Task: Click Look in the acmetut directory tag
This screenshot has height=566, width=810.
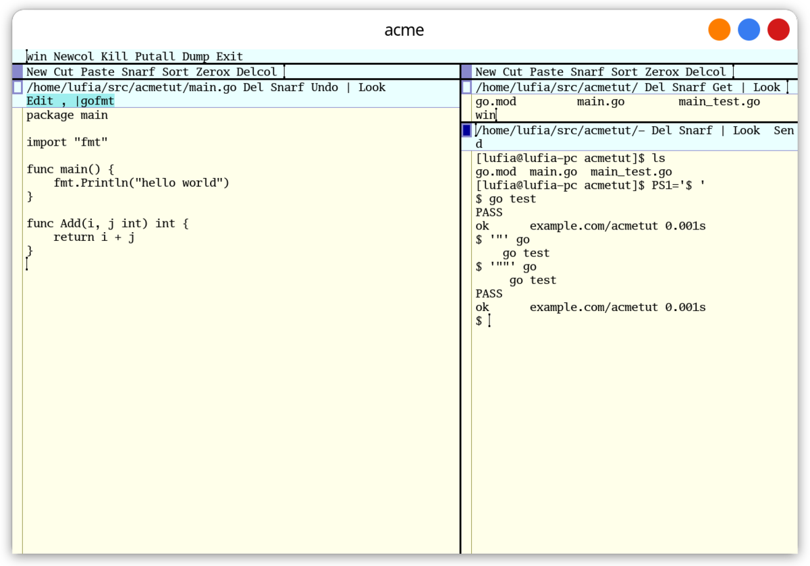Action: (767, 87)
